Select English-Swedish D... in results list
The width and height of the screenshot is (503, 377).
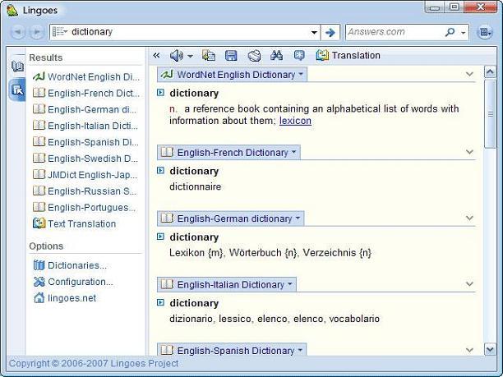pos(85,159)
